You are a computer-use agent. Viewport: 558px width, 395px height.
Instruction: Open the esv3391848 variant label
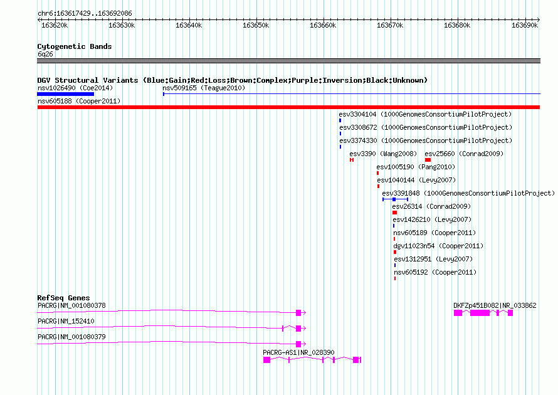coord(468,193)
